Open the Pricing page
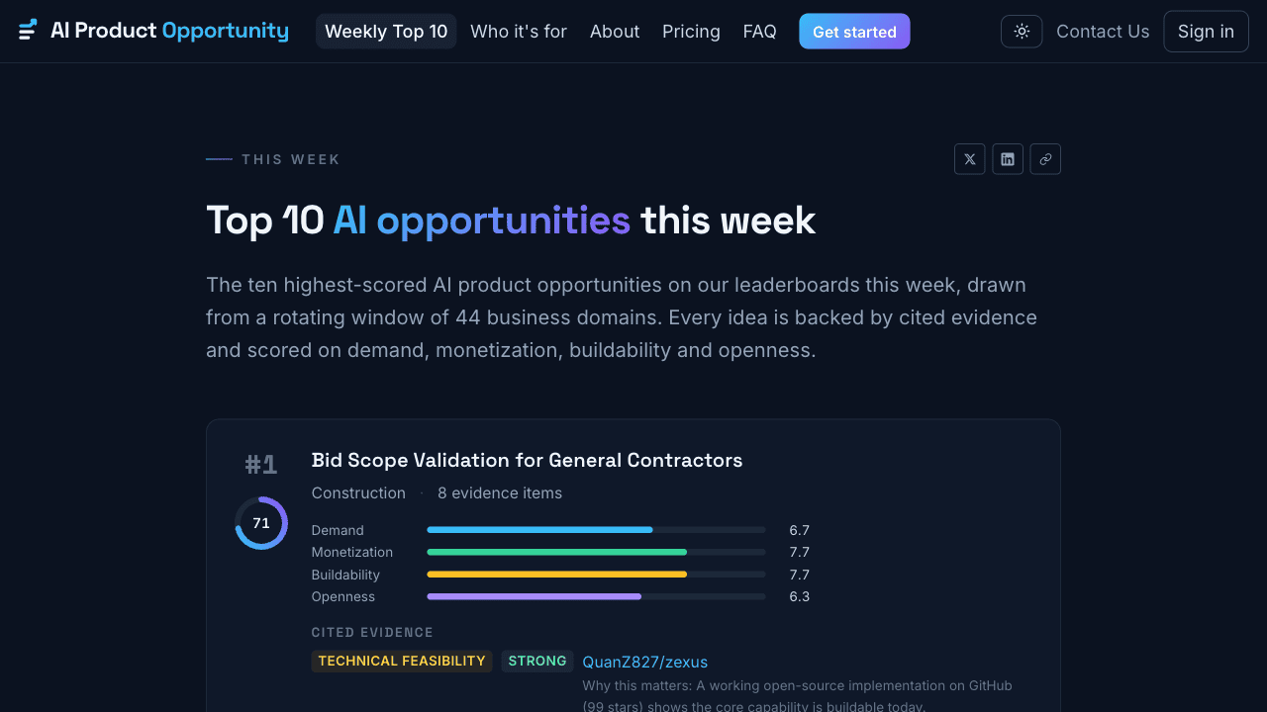Image resolution: width=1267 pixels, height=712 pixels. (x=691, y=32)
